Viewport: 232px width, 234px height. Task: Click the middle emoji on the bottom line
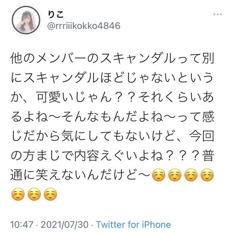(34, 194)
